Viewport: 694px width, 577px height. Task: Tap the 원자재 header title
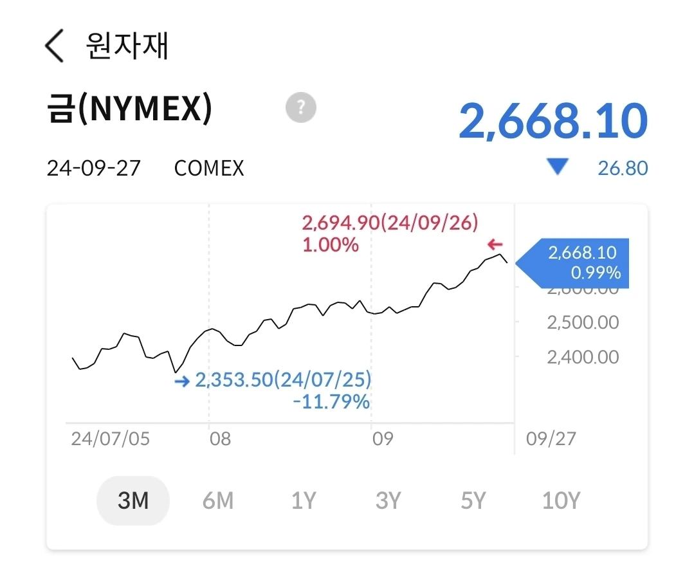[127, 46]
